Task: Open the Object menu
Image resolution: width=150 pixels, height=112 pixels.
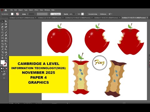Action: (x=21, y=10)
